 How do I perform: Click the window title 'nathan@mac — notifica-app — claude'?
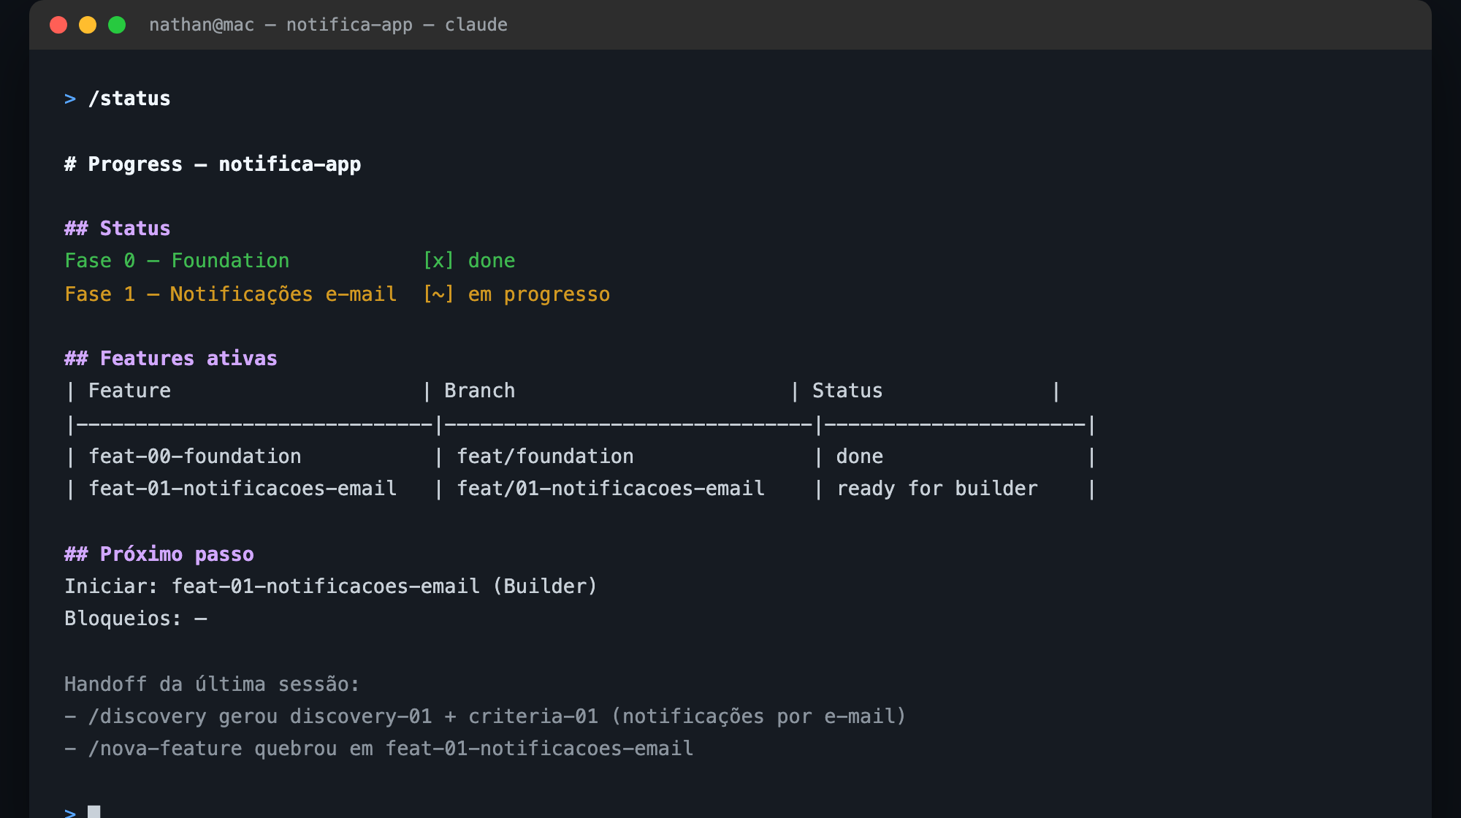[328, 25]
